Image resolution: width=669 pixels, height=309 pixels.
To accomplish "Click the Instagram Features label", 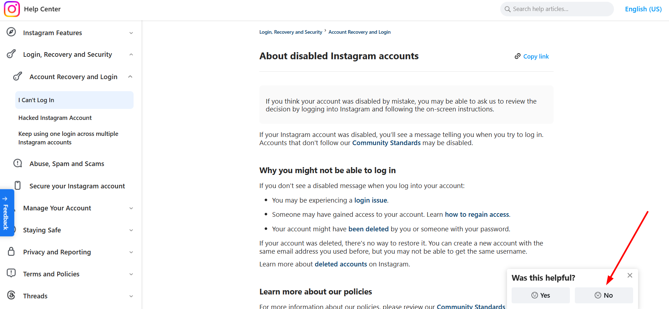I will coord(53,33).
